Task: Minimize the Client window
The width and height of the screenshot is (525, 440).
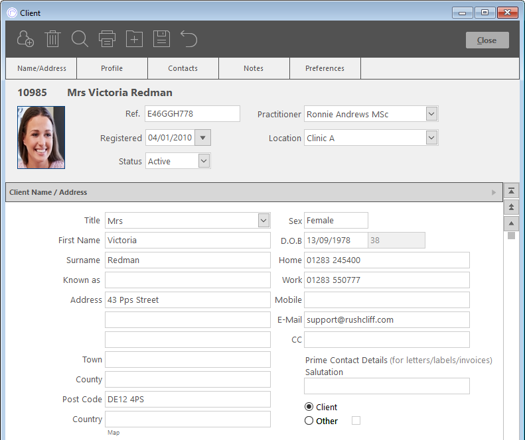Action: pos(463,13)
